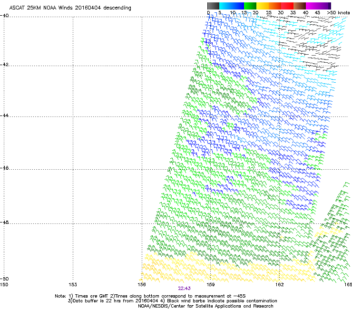Click the longitude label '150'

click(4, 285)
